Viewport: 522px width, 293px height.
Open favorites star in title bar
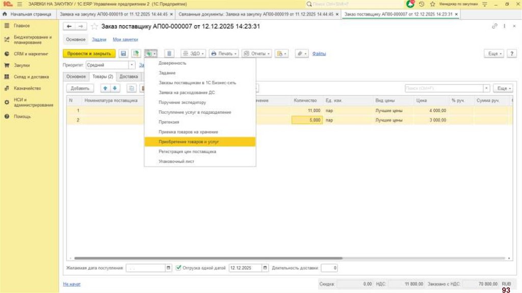432,4
